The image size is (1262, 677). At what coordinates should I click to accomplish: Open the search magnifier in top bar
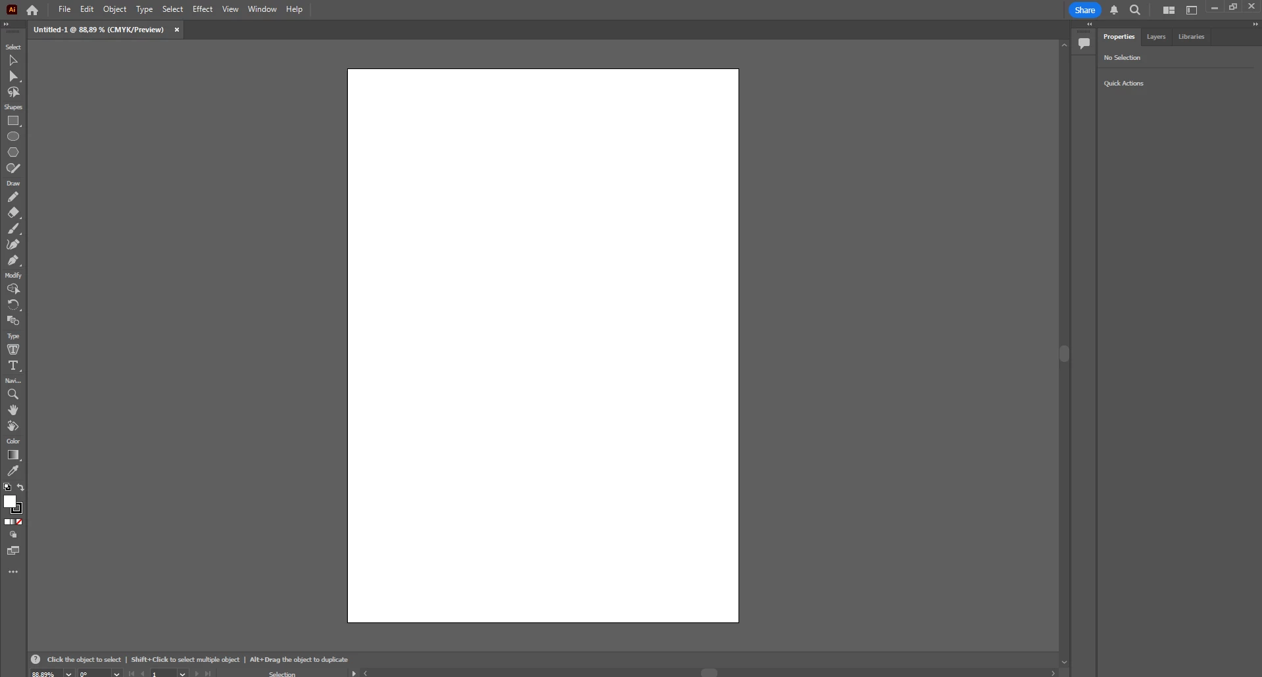[x=1135, y=10]
